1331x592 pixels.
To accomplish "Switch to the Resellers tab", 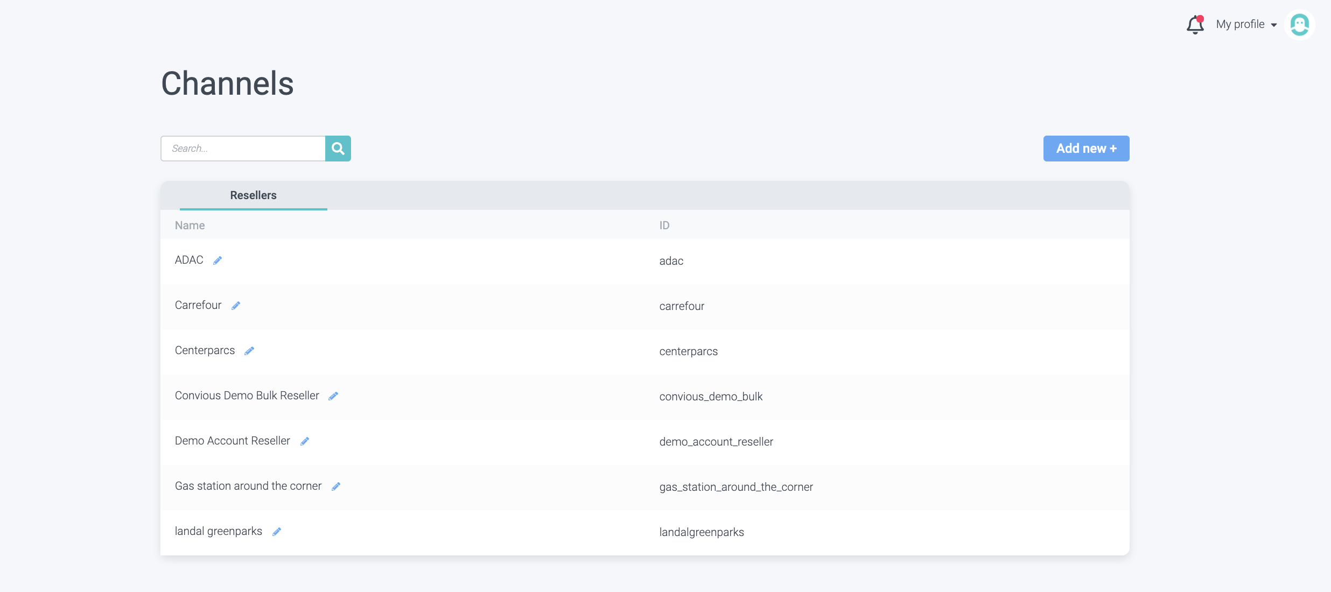I will [x=253, y=195].
